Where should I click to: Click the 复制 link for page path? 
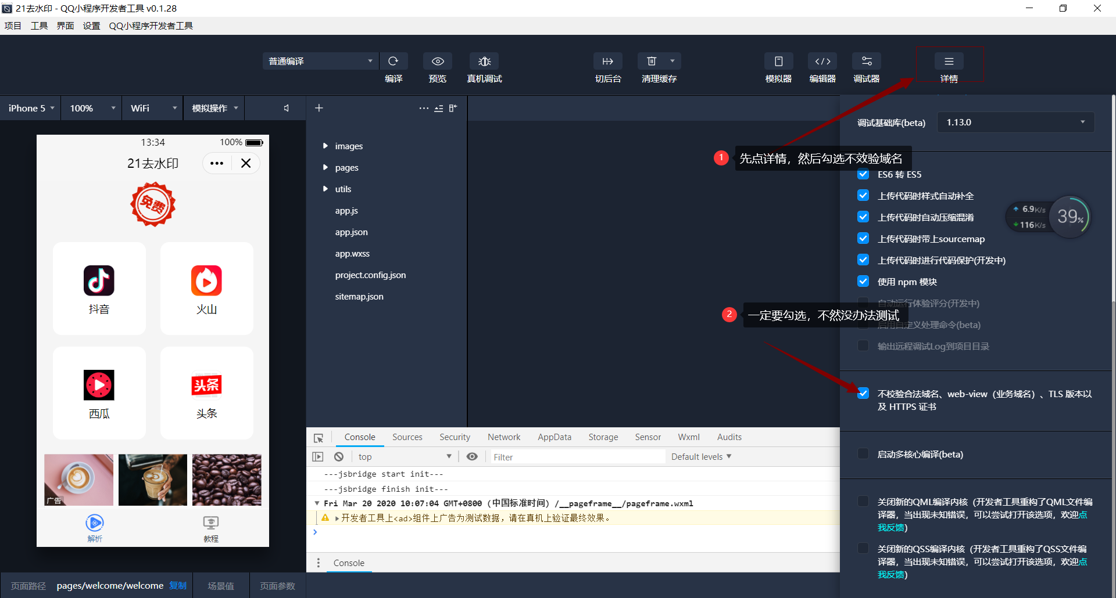coord(178,585)
